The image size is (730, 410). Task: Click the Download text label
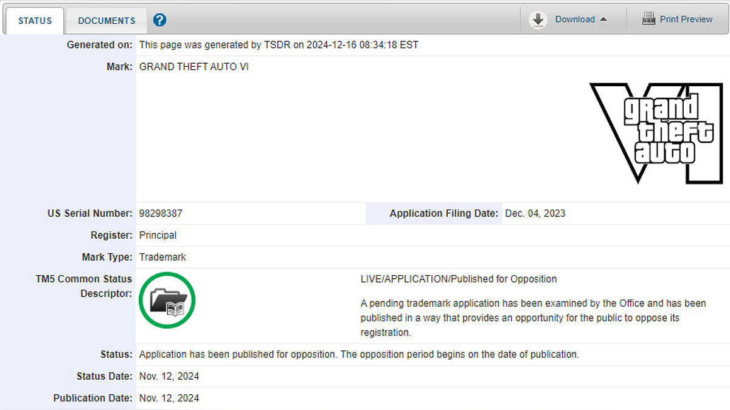[574, 19]
